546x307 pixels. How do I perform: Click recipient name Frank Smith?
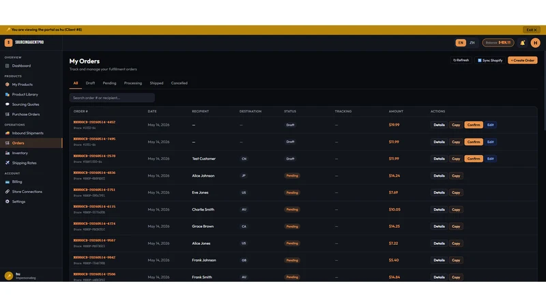point(202,277)
